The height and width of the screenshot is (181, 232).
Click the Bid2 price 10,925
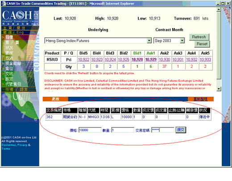coord(124,60)
